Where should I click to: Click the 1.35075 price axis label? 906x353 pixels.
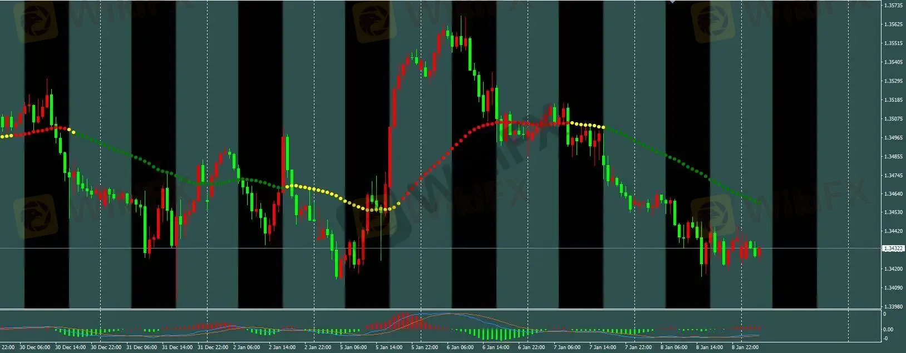point(893,119)
